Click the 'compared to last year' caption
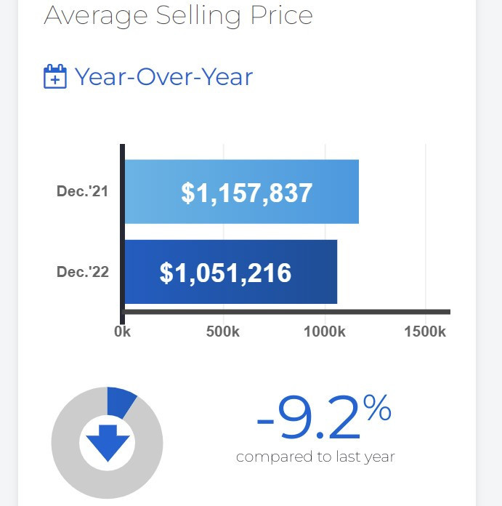Image resolution: width=502 pixels, height=506 pixels. [x=315, y=457]
